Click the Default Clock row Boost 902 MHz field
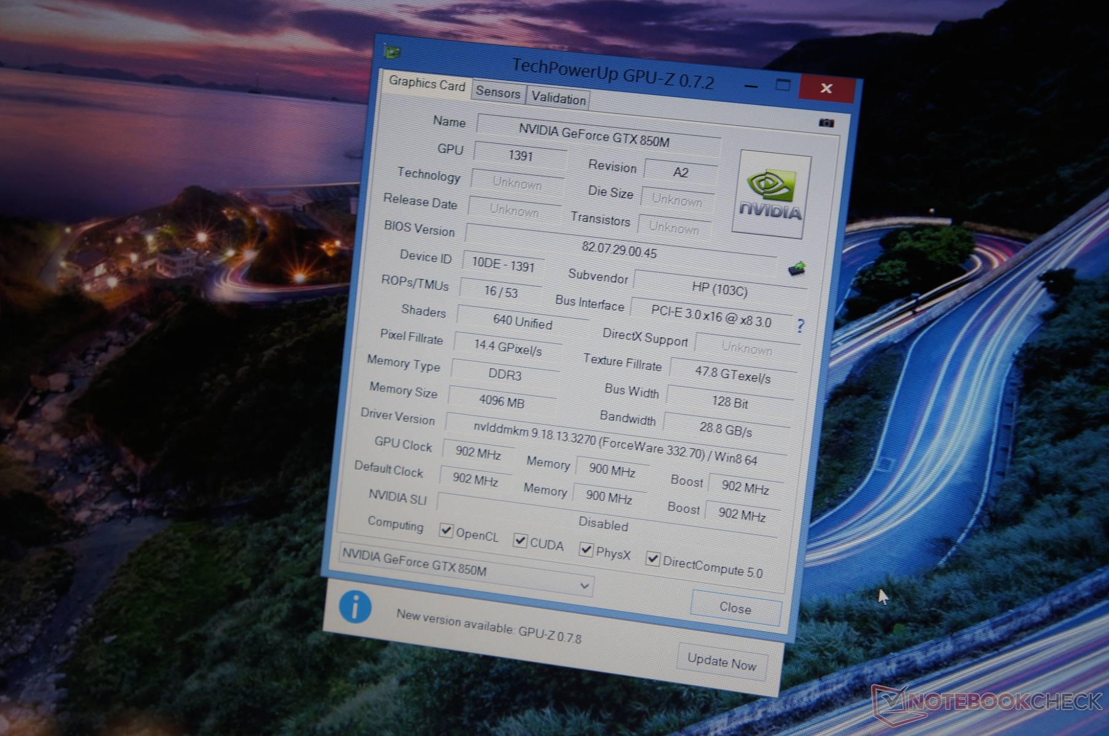The image size is (1109, 736). (742, 514)
